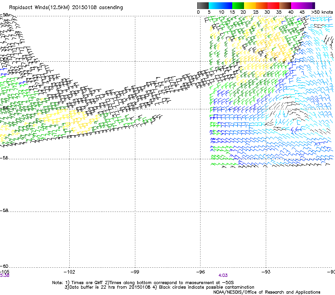
Task: Click the legend number 25
Action: coord(256,12)
